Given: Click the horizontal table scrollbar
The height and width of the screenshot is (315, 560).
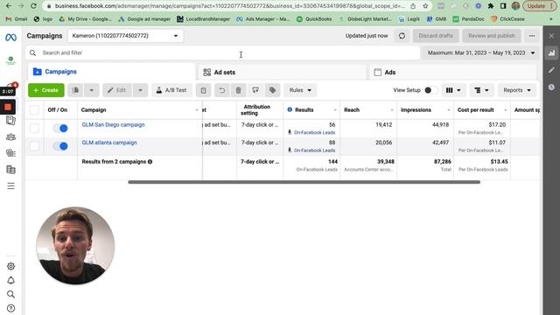Looking at the screenshot, I should coord(304,182).
